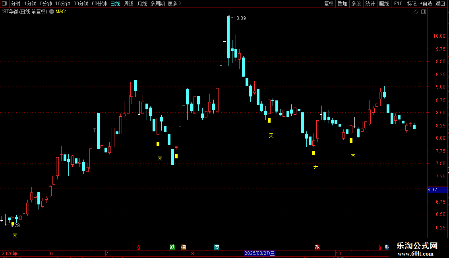449x258 pixels.
Task: Click the month 8 label on time axis
Action: pos(192,253)
